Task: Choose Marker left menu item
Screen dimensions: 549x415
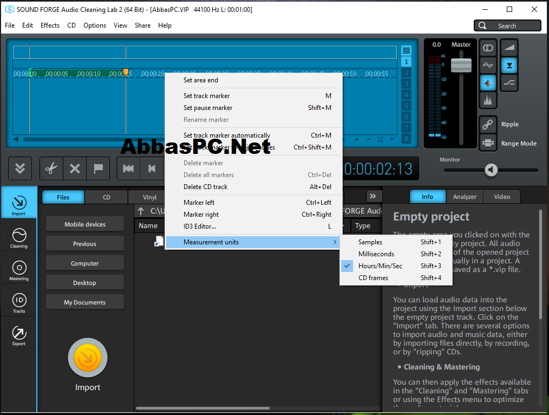Action: pos(253,203)
